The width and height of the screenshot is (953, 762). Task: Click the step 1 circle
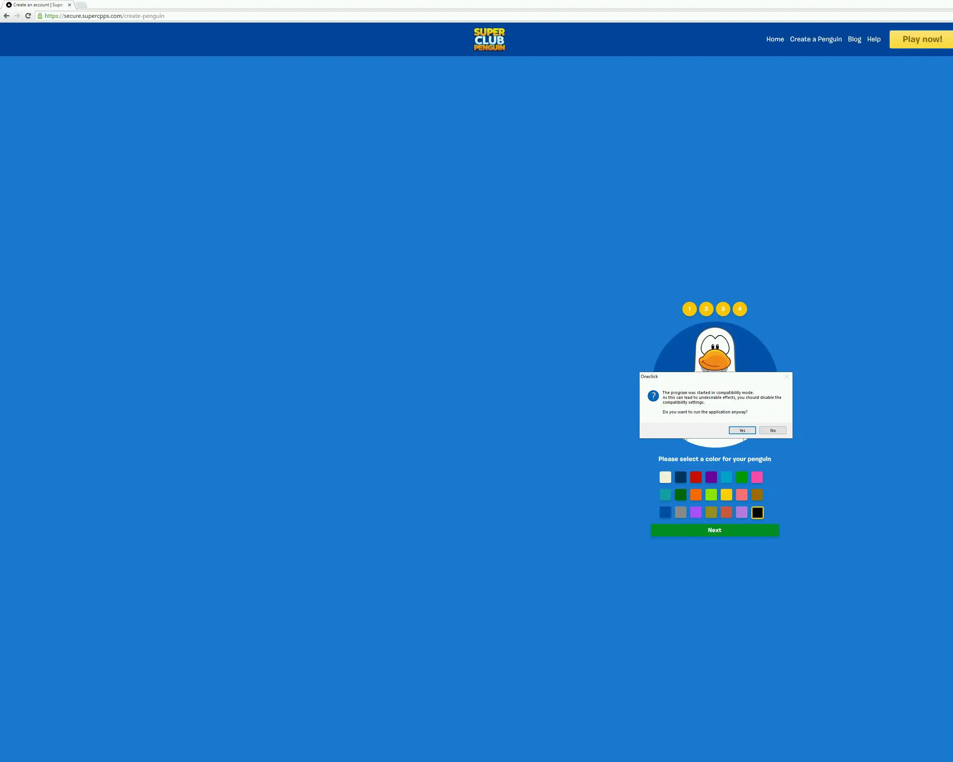(x=689, y=309)
